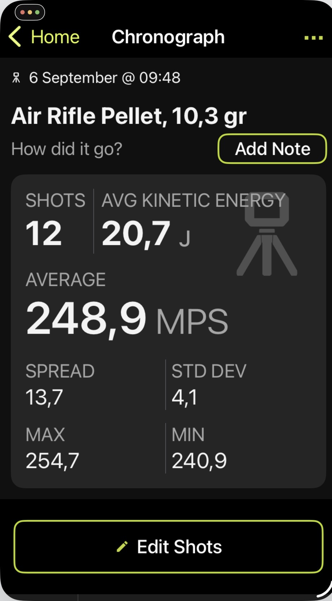The width and height of the screenshot is (332, 601).
Task: Select the Max velocity 254,7
Action: pyautogui.click(x=52, y=461)
